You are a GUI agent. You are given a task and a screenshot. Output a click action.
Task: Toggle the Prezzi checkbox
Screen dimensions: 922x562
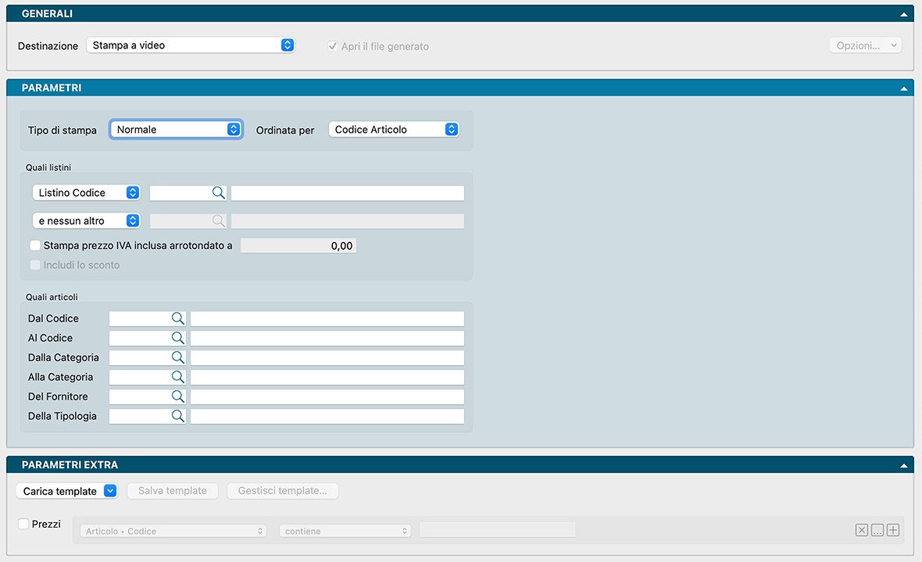coord(24,525)
